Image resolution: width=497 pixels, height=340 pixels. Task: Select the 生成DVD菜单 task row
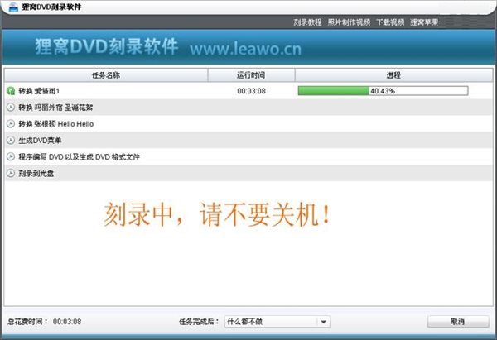248,141
